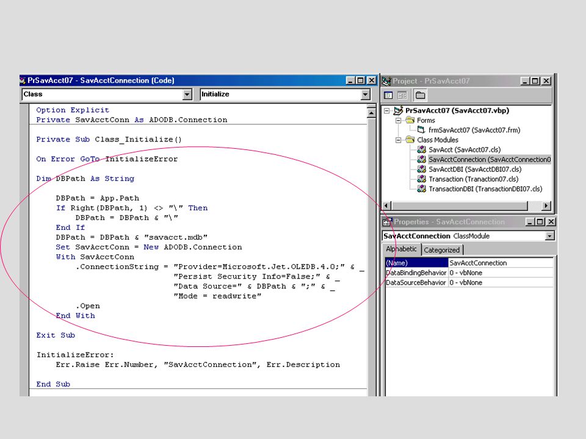This screenshot has height=439, width=586.
Task: Click DataBindingBehavior value 0 - vbNone
Action: (x=501, y=273)
